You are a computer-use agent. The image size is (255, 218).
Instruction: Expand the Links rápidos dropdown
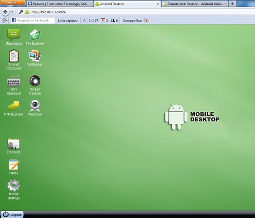68,20
